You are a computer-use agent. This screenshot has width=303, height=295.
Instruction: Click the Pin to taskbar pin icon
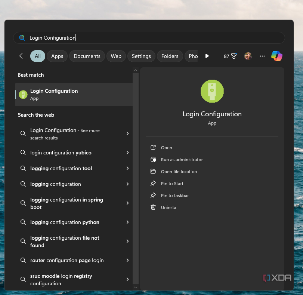(x=153, y=196)
